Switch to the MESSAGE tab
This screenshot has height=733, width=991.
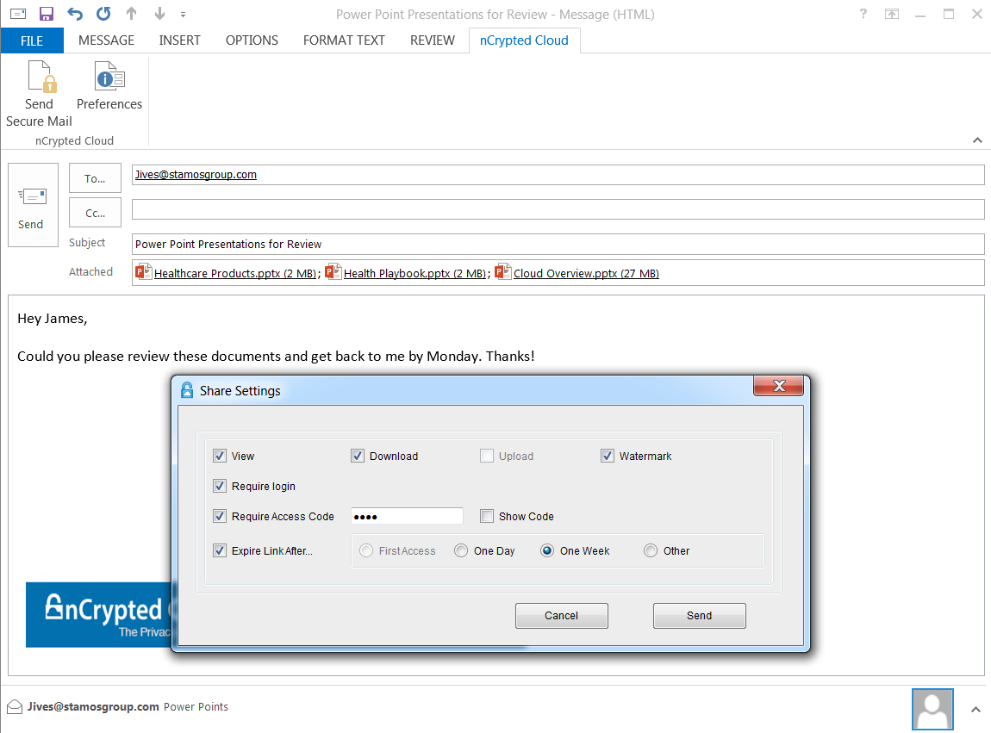click(x=106, y=40)
